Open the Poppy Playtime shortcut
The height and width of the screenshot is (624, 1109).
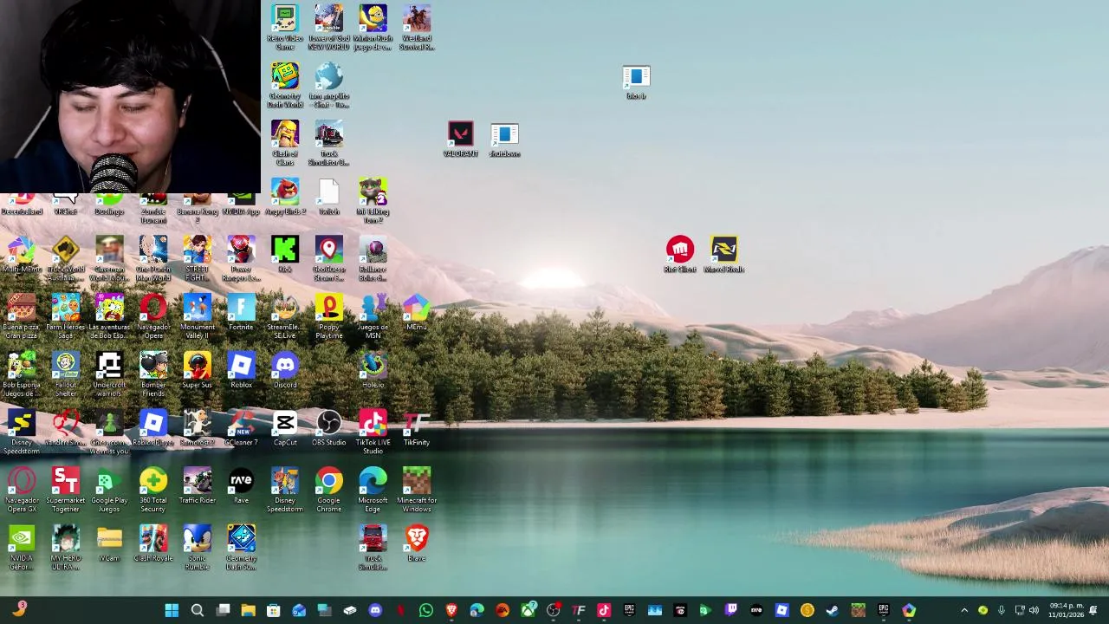click(328, 316)
